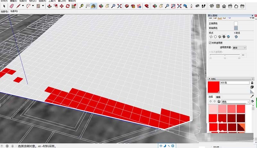257x148 pixels.
Task: Click the 背面颜色 back color swatch
Action: point(236,28)
